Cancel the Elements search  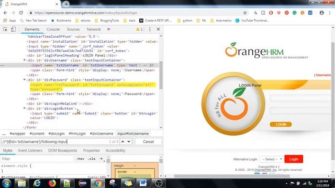click(148, 142)
